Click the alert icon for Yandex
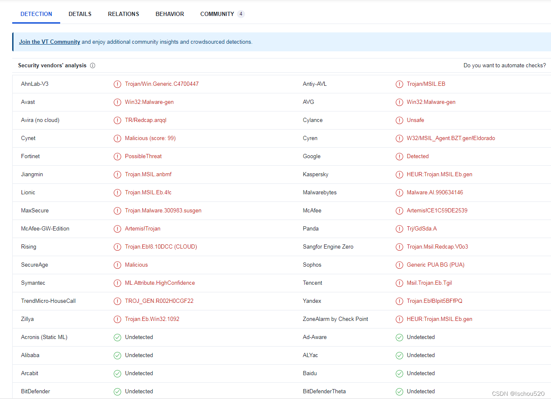The height and width of the screenshot is (400, 551). point(399,301)
